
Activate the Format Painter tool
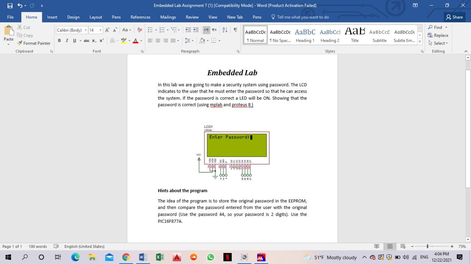[34, 43]
